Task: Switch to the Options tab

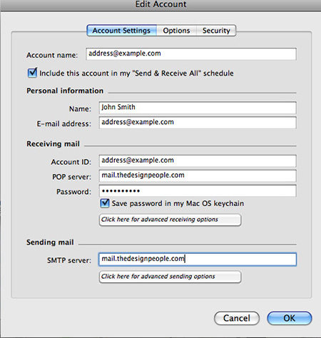Action: tap(176, 31)
